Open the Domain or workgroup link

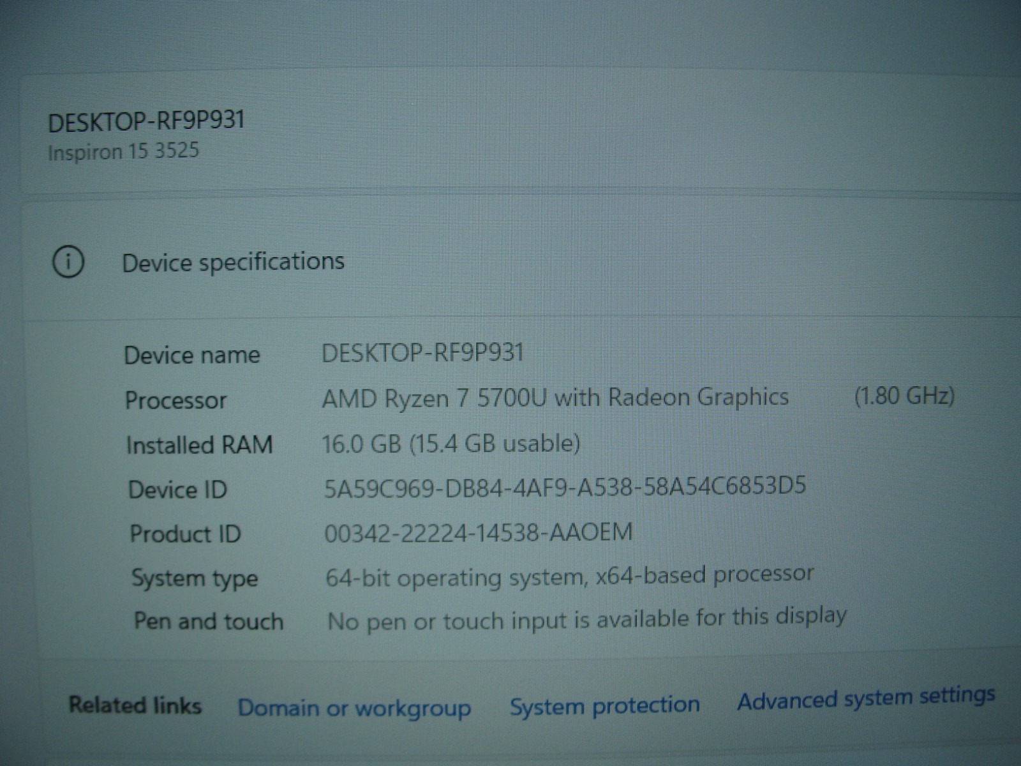tap(354, 708)
